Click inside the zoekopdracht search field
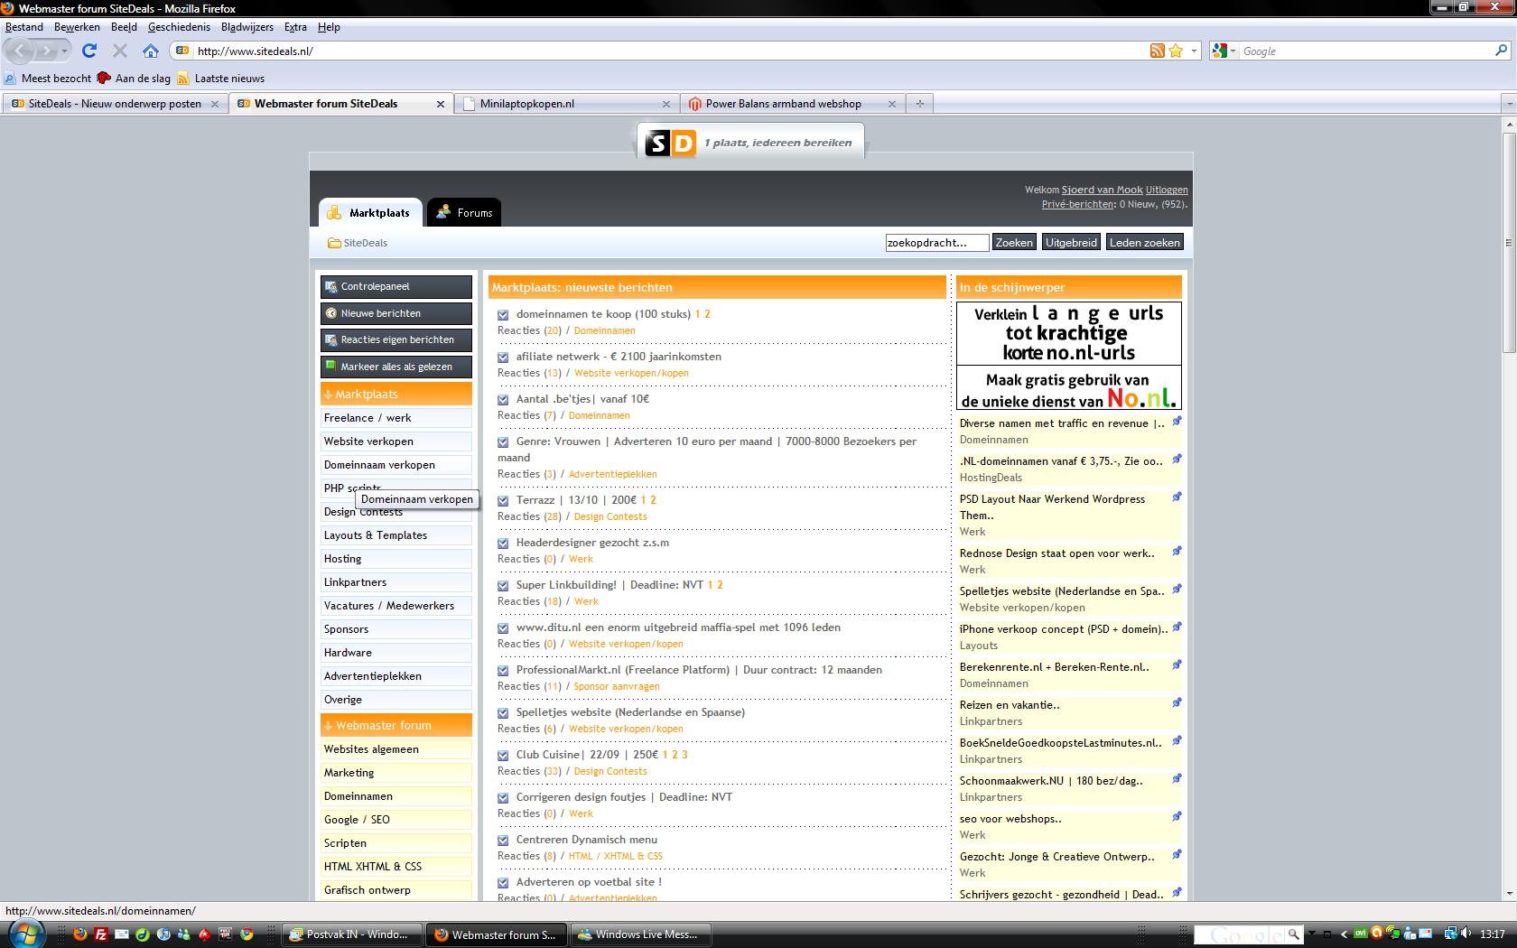Viewport: 1517px width, 948px height. [936, 242]
